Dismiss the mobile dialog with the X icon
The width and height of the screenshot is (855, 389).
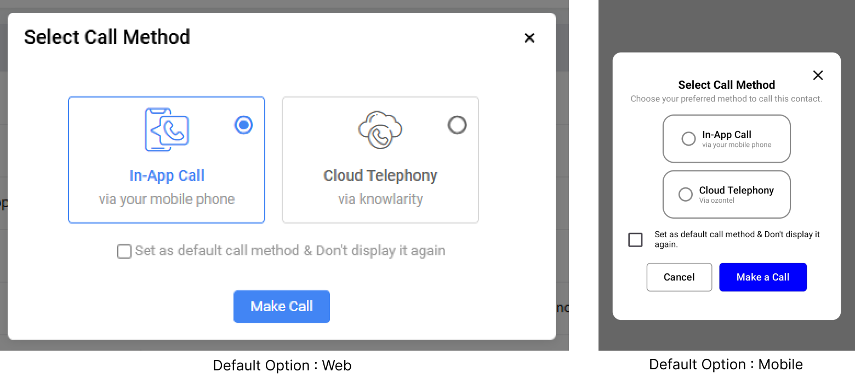[818, 75]
